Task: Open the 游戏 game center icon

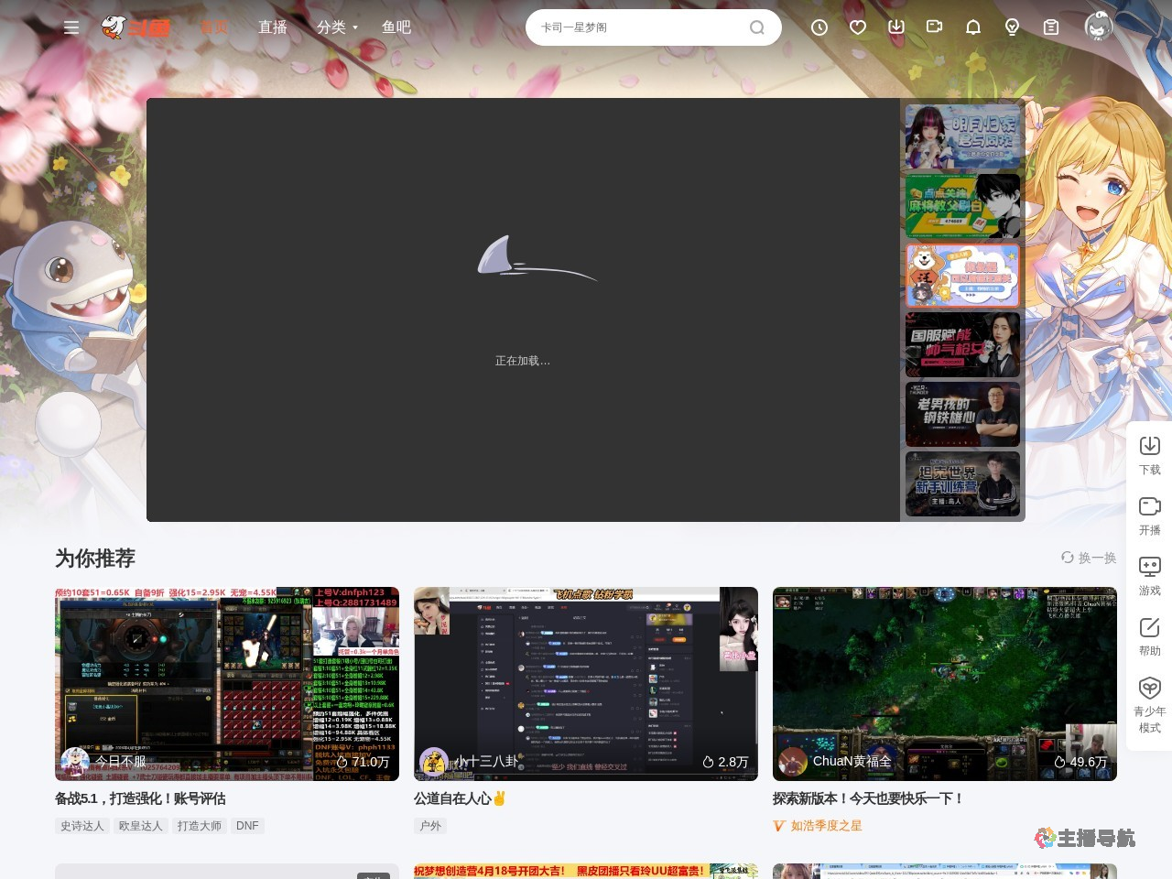Action: (x=1149, y=567)
